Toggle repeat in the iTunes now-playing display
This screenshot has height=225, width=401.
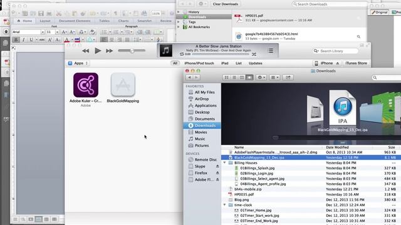[x=182, y=54]
